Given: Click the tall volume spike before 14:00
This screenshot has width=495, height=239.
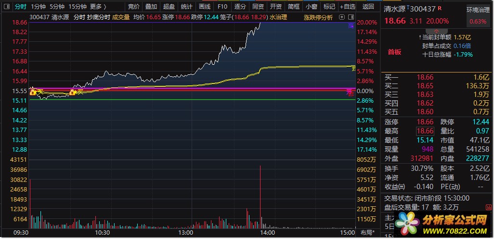Looking at the screenshot, I should 260,197.
